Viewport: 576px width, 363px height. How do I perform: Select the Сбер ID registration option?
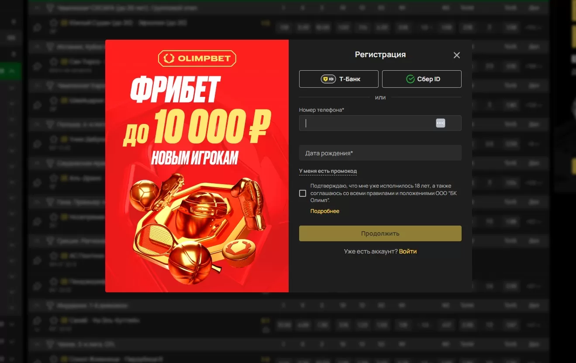pos(421,79)
